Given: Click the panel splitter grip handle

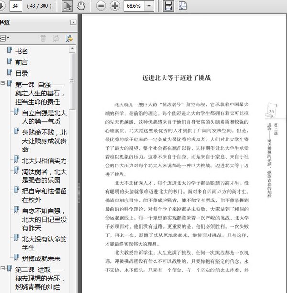Looking at the screenshot, I should click(x=79, y=193).
